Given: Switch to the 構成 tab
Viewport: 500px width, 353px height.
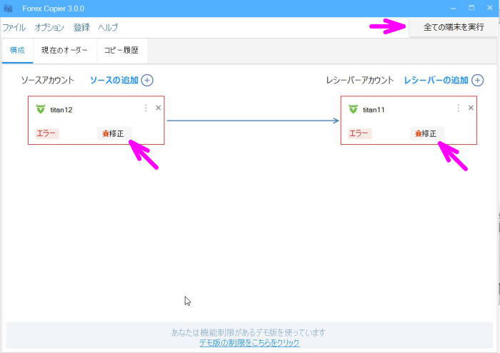Looking at the screenshot, I should [17, 51].
